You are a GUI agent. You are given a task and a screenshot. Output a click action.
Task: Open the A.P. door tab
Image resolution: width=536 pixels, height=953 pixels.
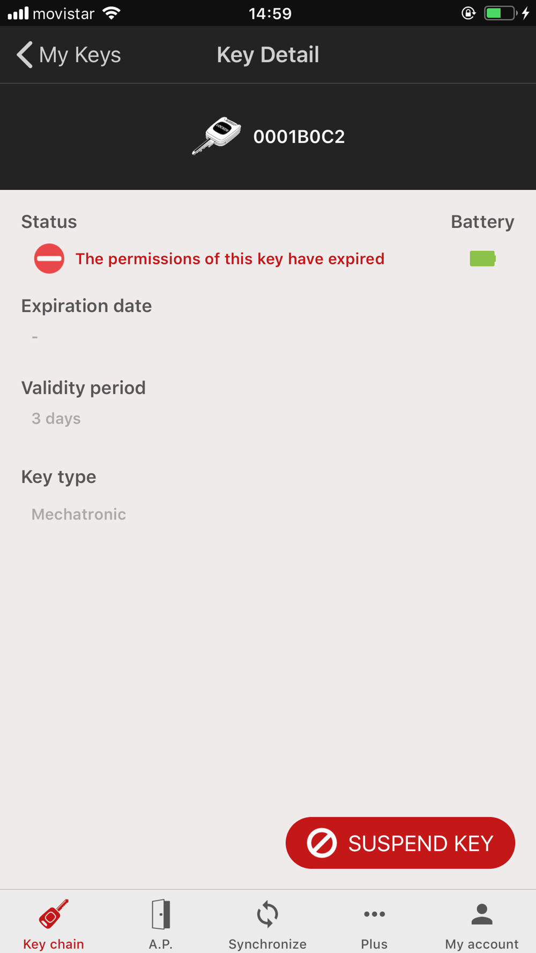pos(161,924)
